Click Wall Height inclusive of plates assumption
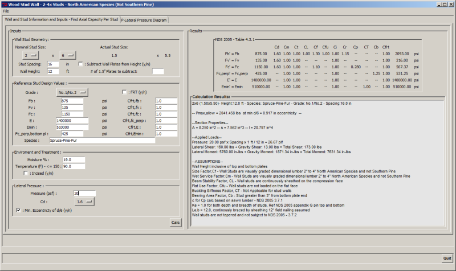This screenshot has height=271, width=456. pyautogui.click(x=230, y=166)
